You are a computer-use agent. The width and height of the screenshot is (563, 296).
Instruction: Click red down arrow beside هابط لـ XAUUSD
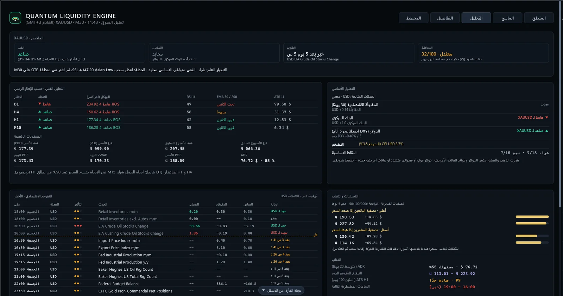(546, 117)
